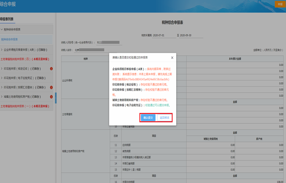Click row 15 本期应补（退）税额 cell
Screen dimensions: 286x183
click(154, 170)
